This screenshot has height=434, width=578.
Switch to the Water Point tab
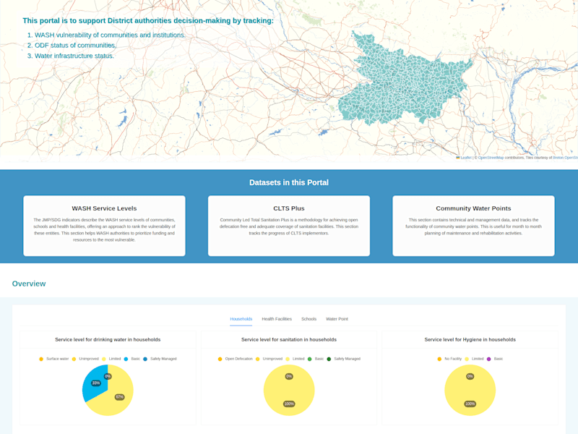pos(337,319)
